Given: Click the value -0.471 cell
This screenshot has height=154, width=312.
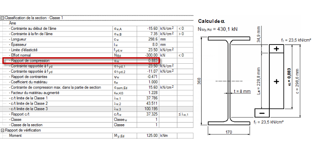Looking at the screenshot, I should [x=148, y=77].
